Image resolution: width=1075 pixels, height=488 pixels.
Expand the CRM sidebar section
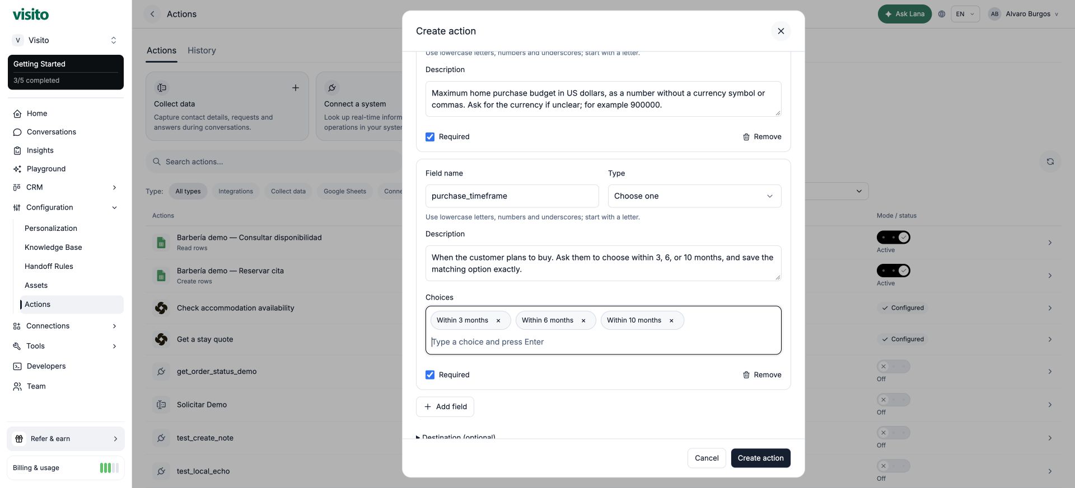pos(66,187)
